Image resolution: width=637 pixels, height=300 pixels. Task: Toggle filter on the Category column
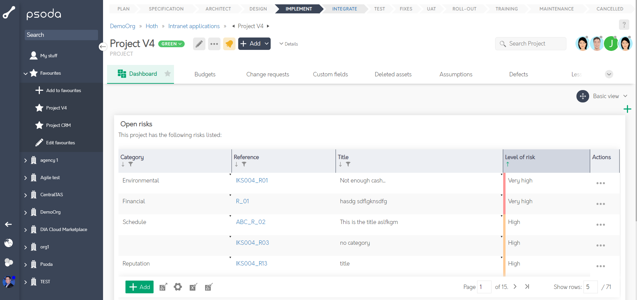tap(131, 164)
